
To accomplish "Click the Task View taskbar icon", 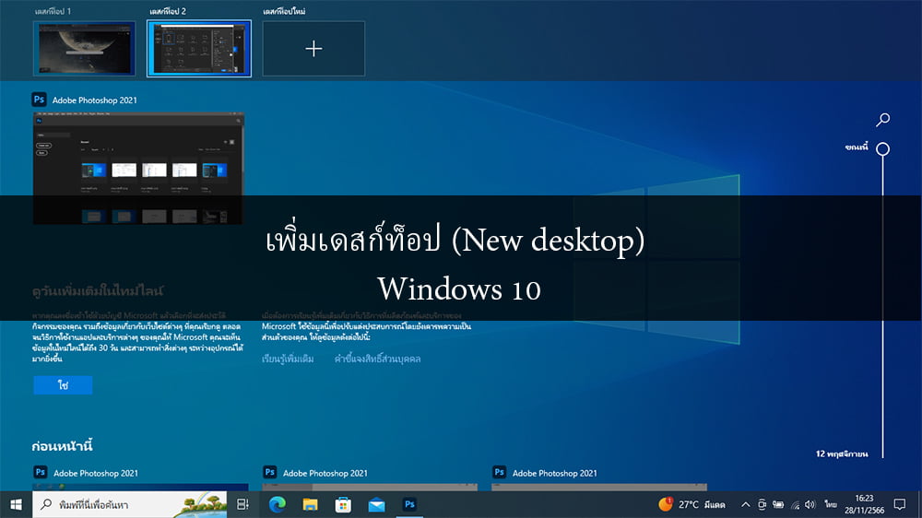I will coord(242,504).
